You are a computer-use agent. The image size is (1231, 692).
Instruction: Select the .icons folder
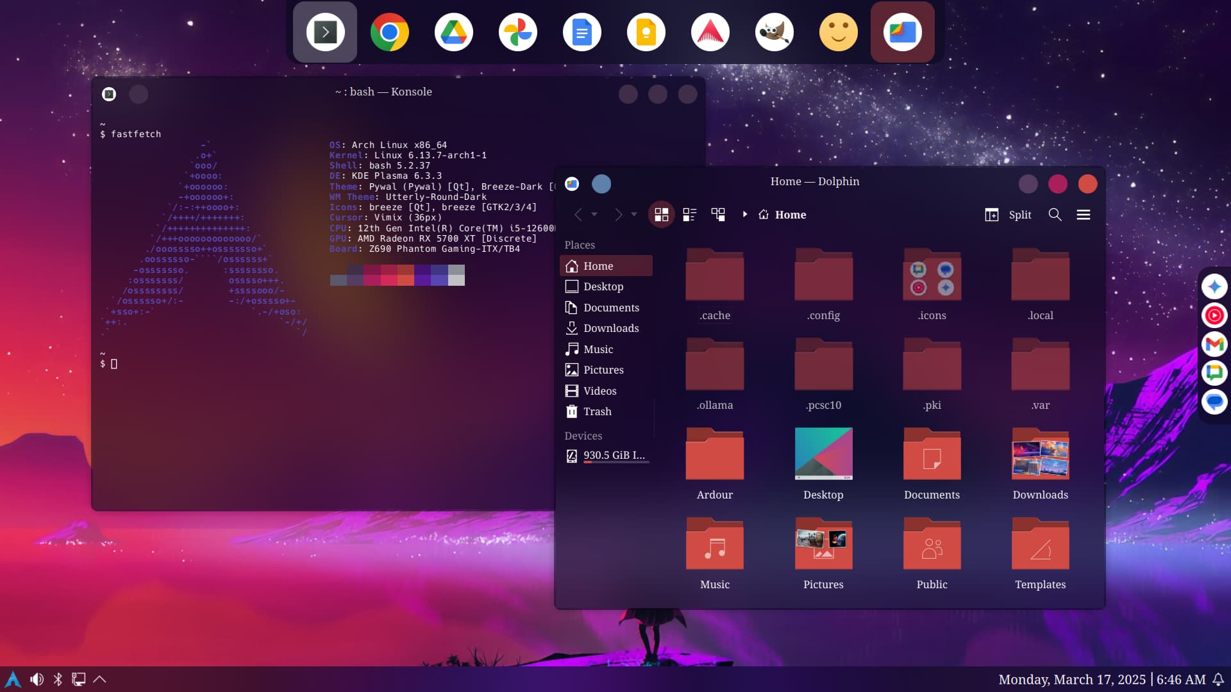932,284
